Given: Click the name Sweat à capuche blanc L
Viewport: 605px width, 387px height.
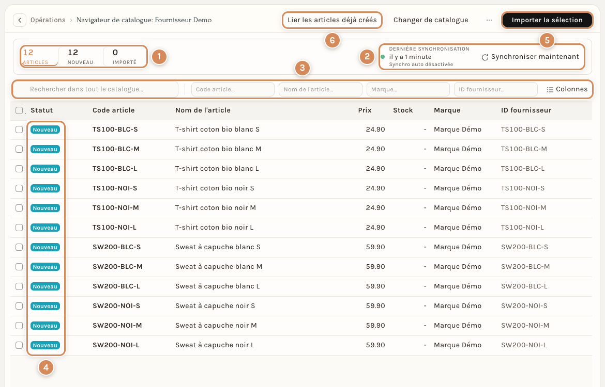Looking at the screenshot, I should point(217,286).
